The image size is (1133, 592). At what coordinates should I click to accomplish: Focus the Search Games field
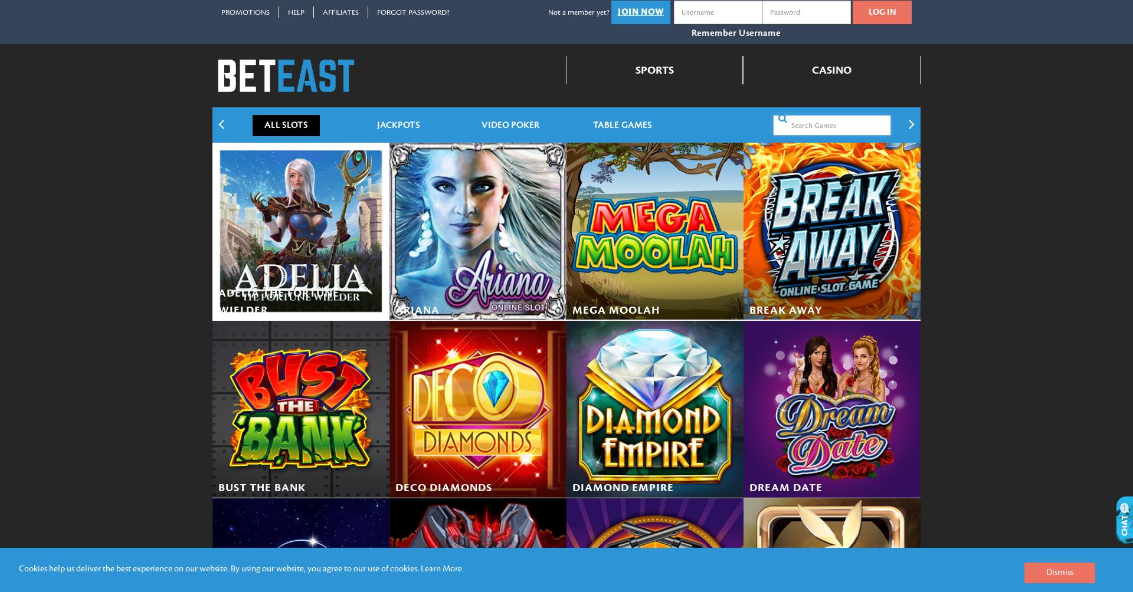(832, 125)
